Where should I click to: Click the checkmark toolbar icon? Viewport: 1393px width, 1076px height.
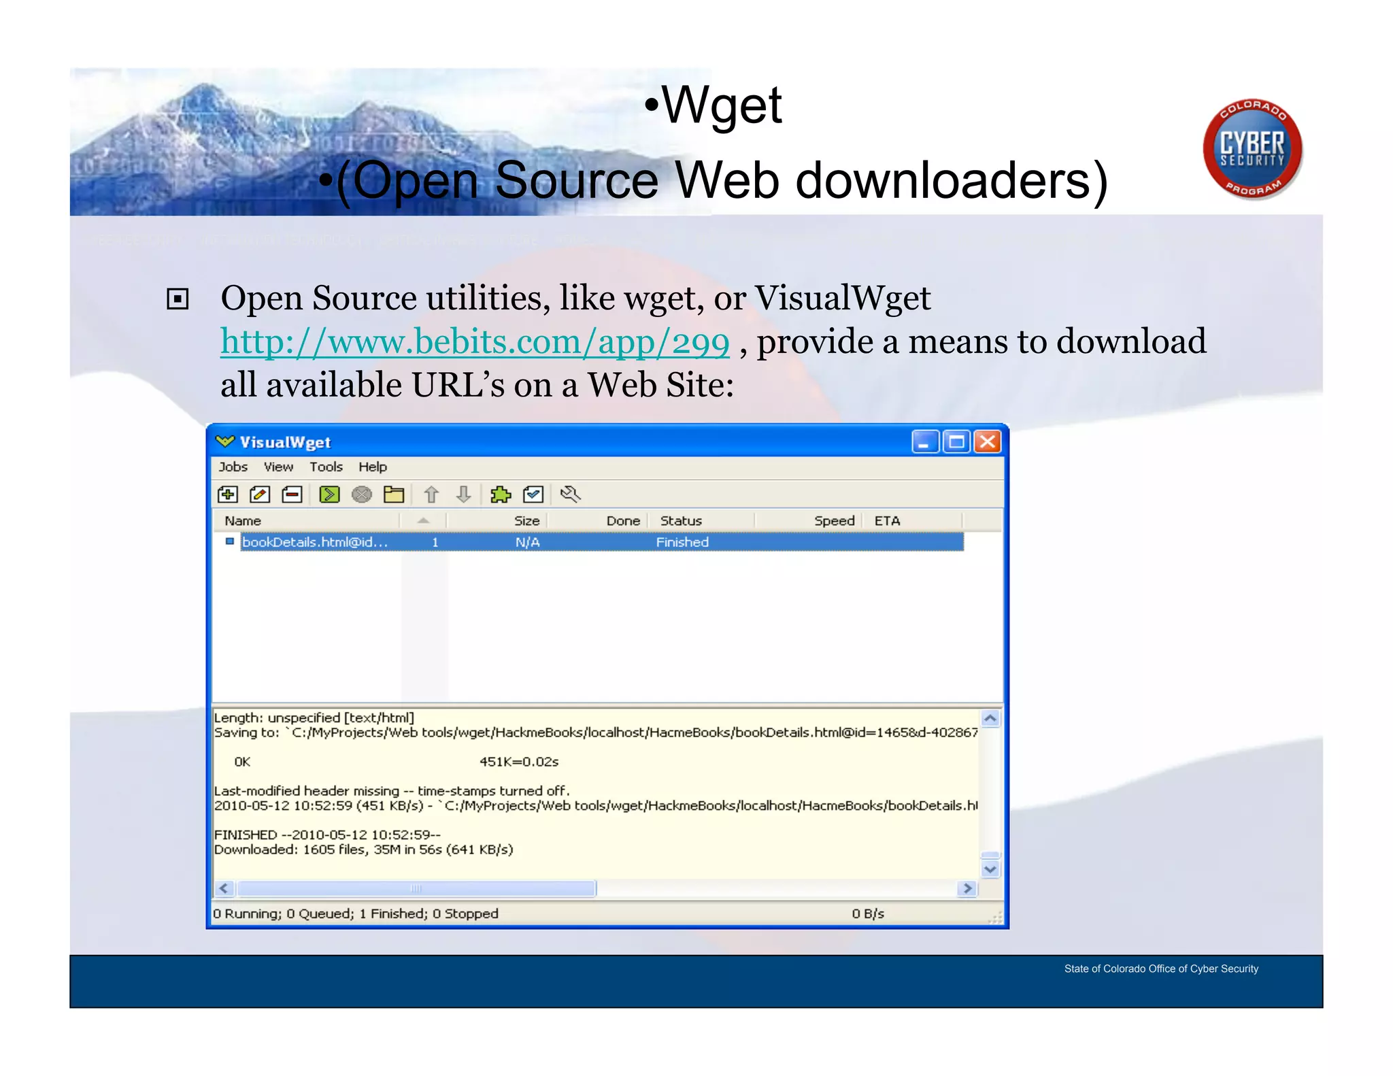click(533, 494)
